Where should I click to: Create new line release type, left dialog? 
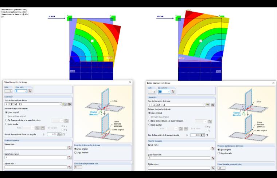[65, 104]
